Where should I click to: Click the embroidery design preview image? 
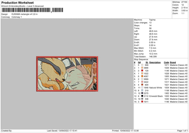[x=67, y=74]
